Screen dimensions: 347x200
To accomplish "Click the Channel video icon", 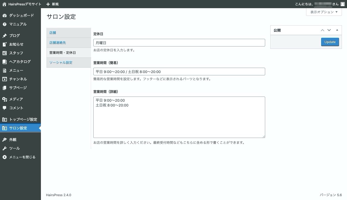I will 4,79.
